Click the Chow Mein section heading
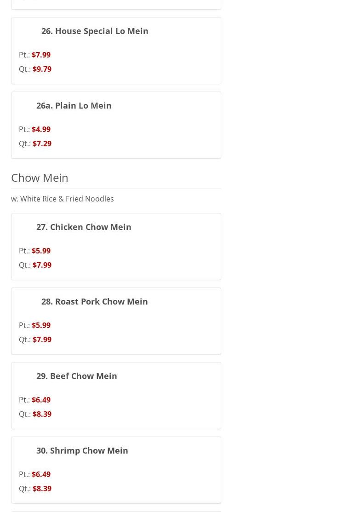Screen dimensions: 354x512 (x=40, y=177)
